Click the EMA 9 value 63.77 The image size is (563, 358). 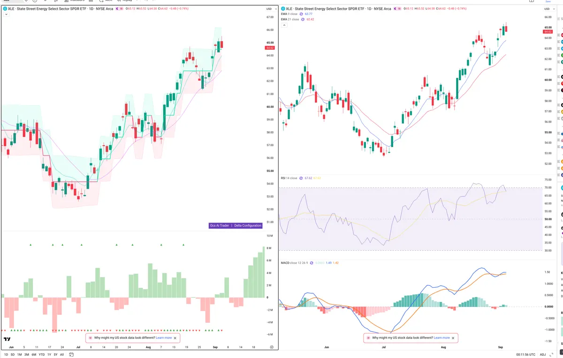coord(309,14)
